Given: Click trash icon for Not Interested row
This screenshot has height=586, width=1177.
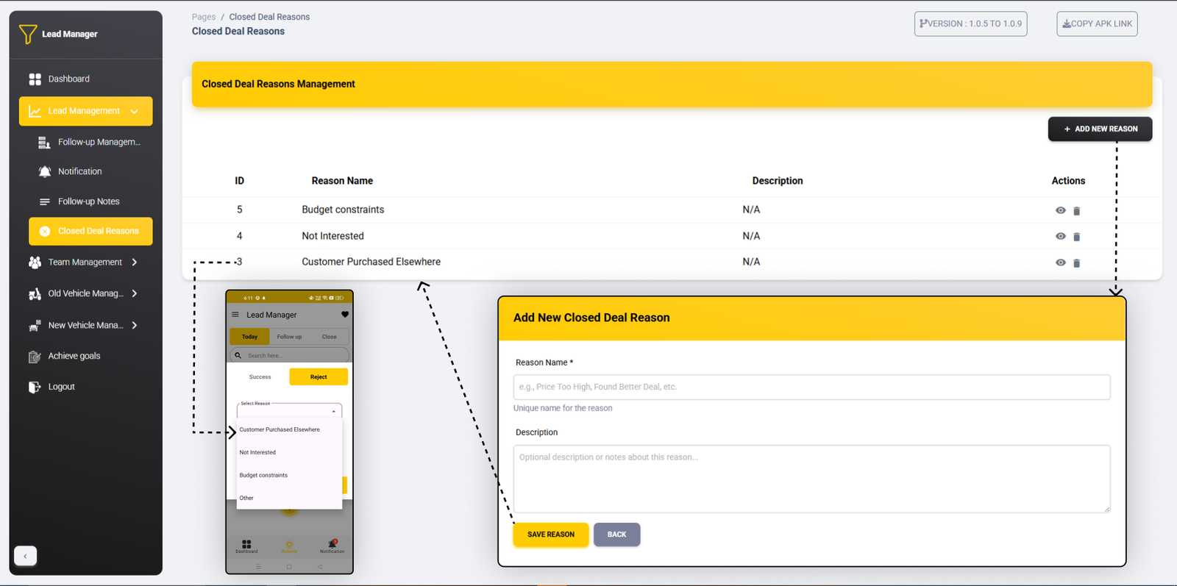Looking at the screenshot, I should click(x=1076, y=237).
